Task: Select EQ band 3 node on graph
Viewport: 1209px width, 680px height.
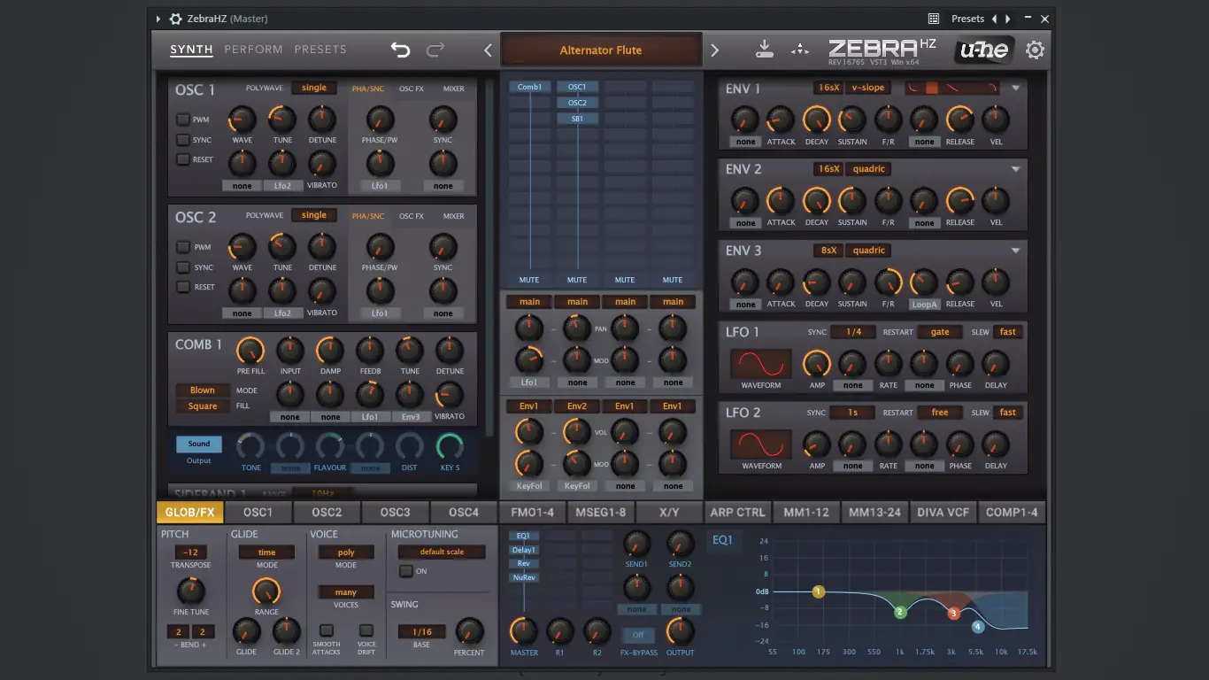Action: pyautogui.click(x=953, y=613)
